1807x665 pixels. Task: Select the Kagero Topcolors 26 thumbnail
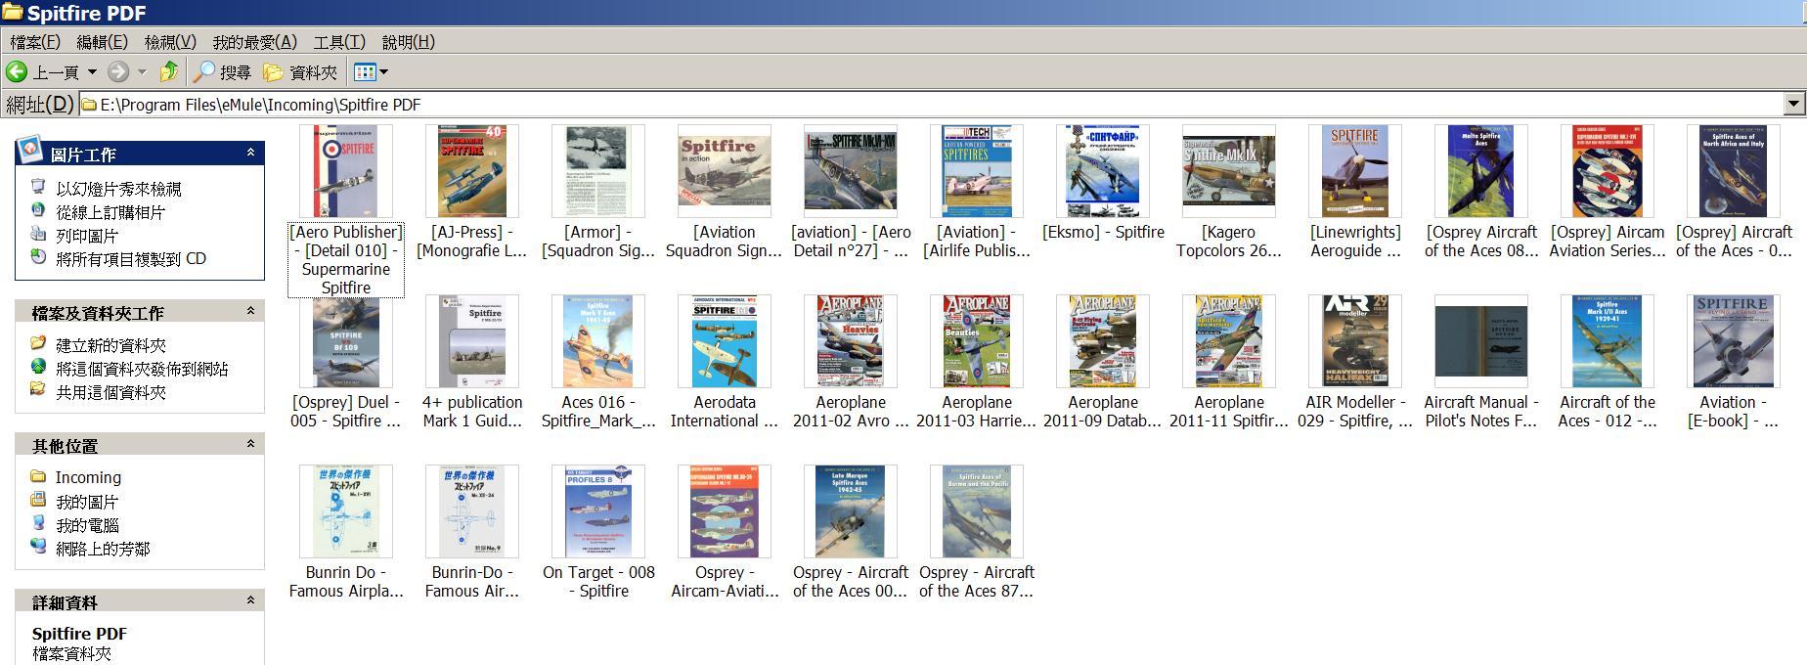click(1229, 171)
